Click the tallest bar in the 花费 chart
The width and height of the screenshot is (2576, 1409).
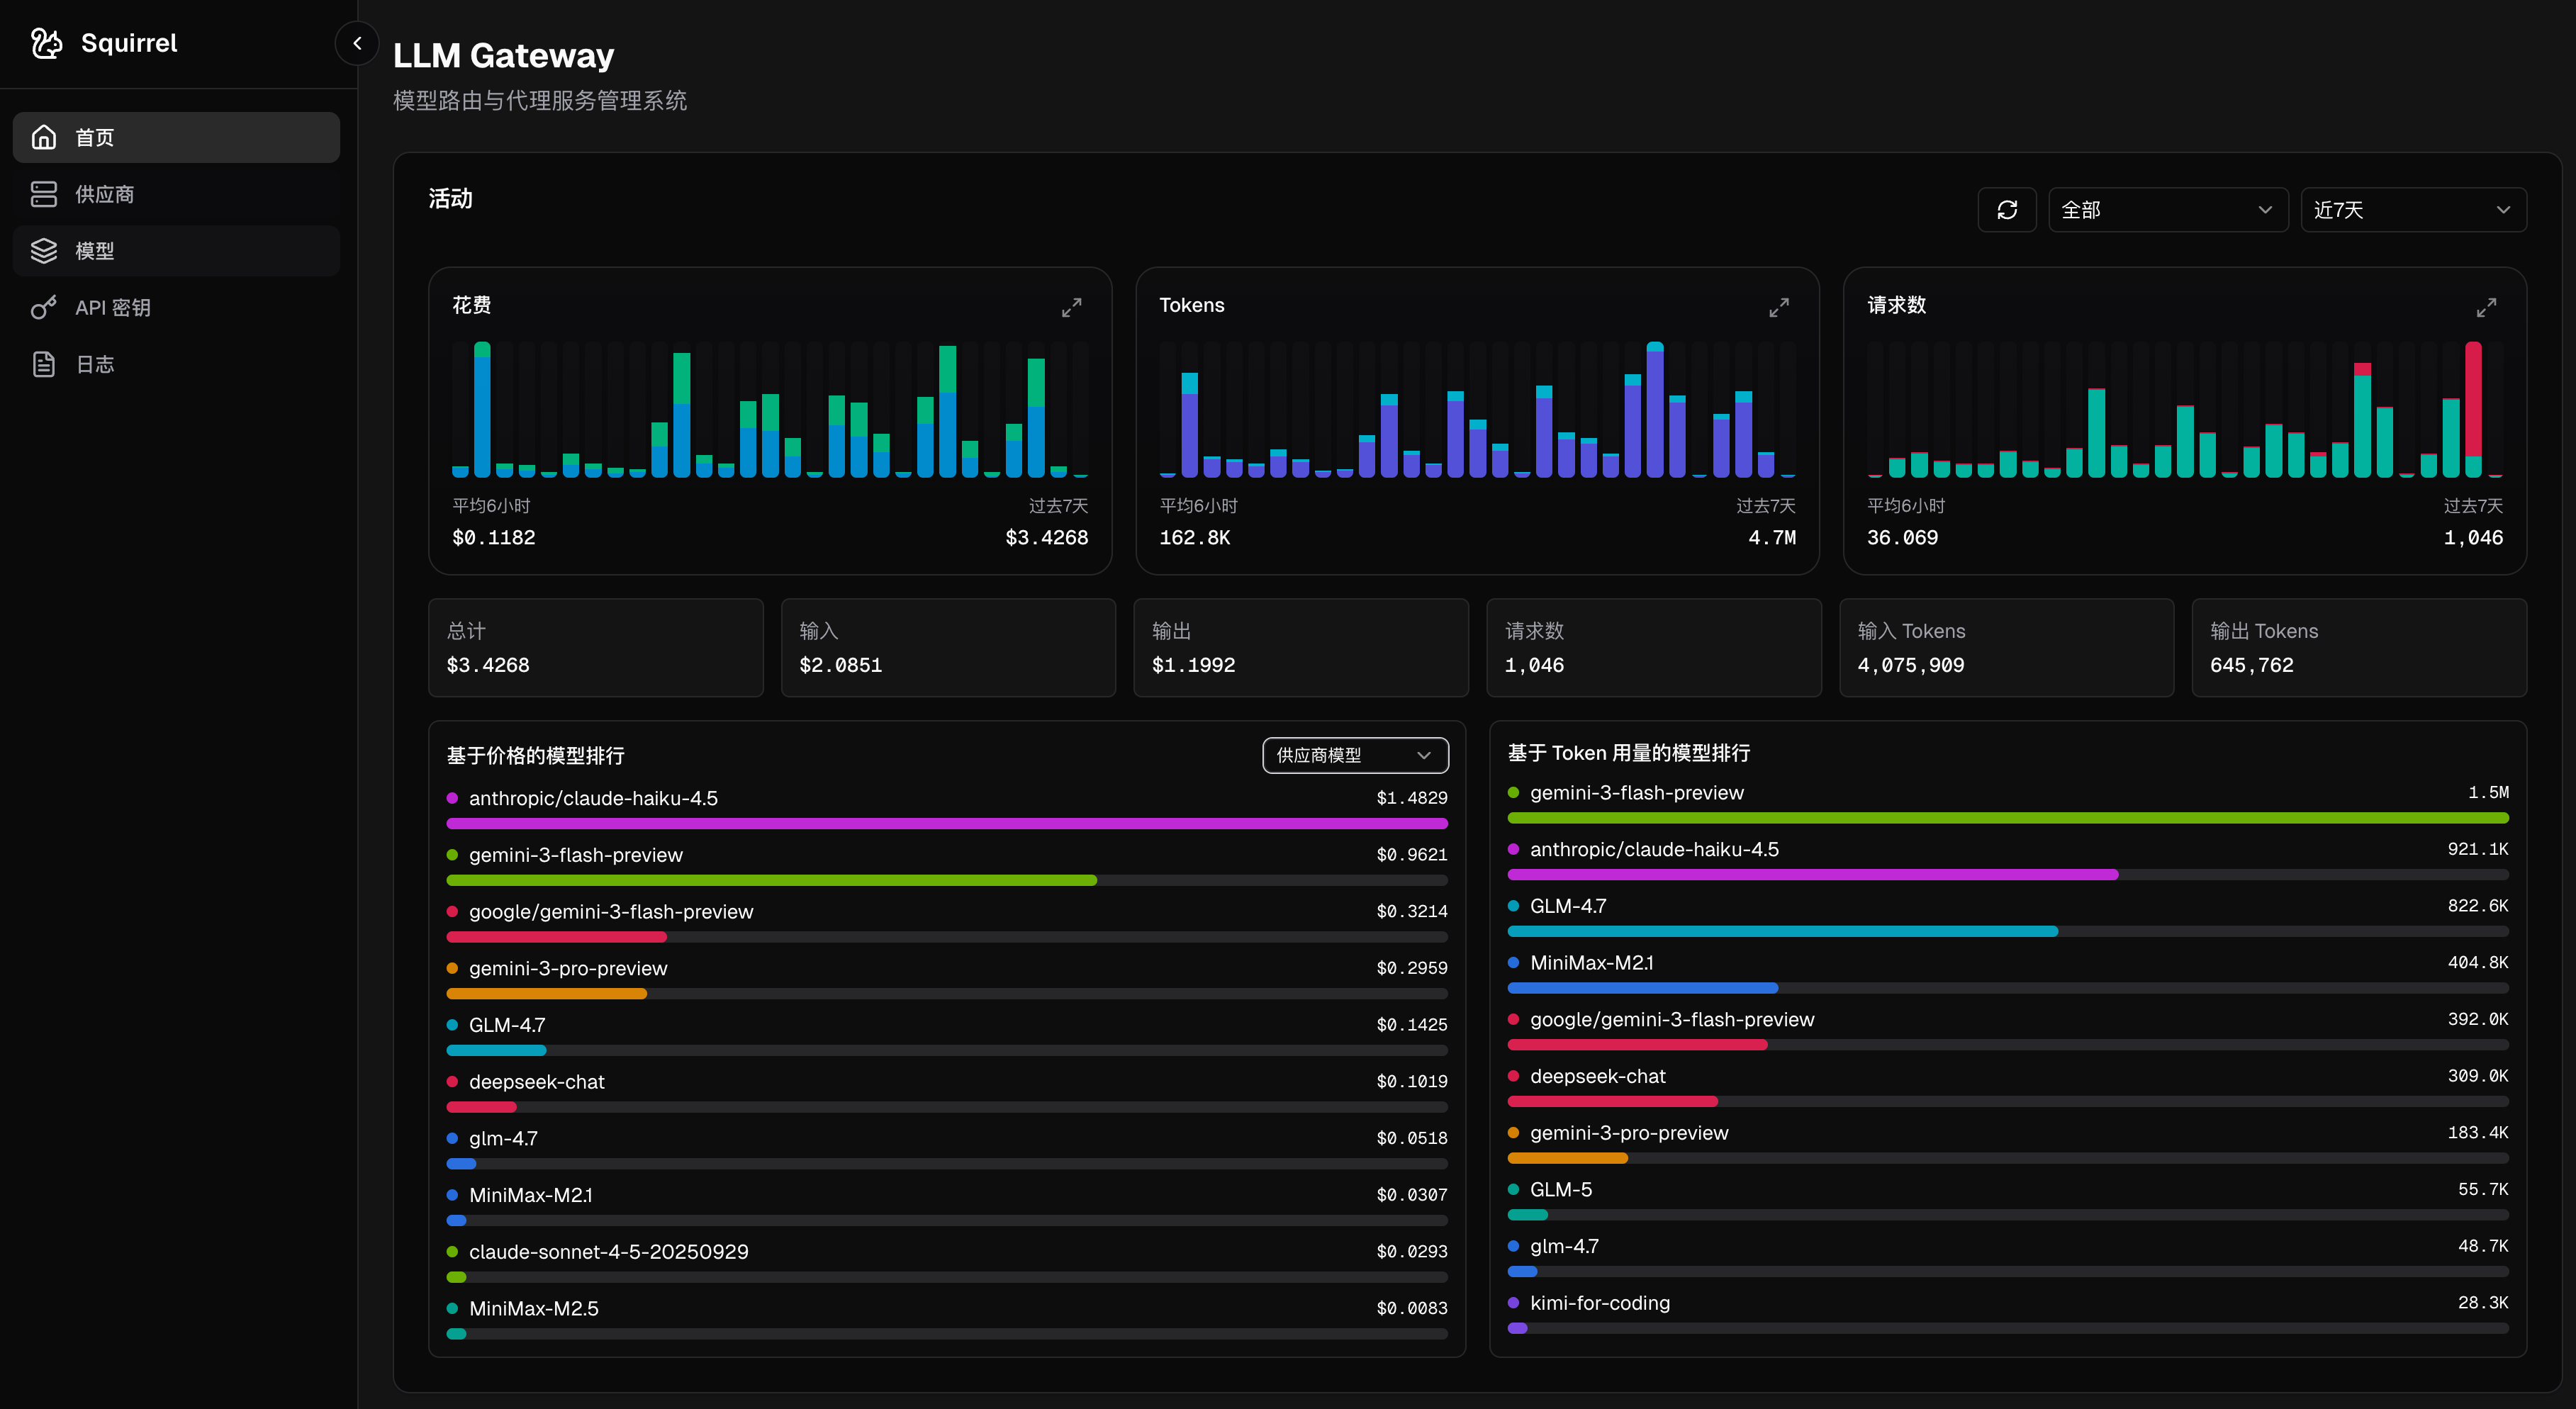(x=483, y=410)
